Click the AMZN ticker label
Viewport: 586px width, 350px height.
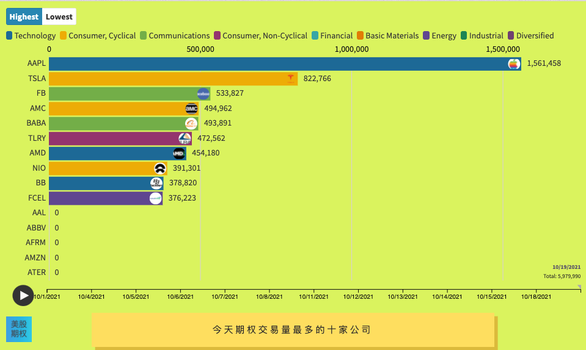pos(35,257)
